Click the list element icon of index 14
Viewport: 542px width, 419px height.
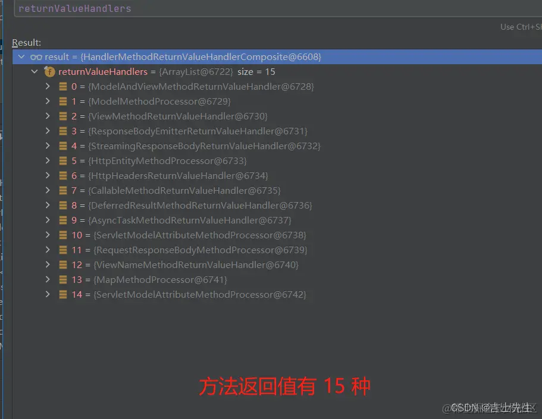pyautogui.click(x=63, y=294)
